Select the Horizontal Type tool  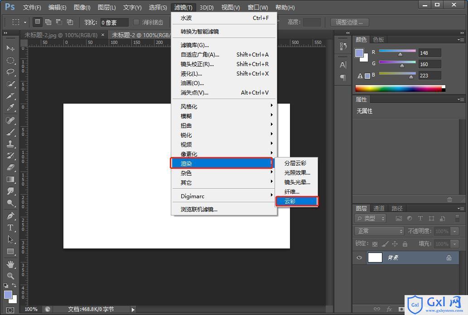pyautogui.click(x=10, y=228)
